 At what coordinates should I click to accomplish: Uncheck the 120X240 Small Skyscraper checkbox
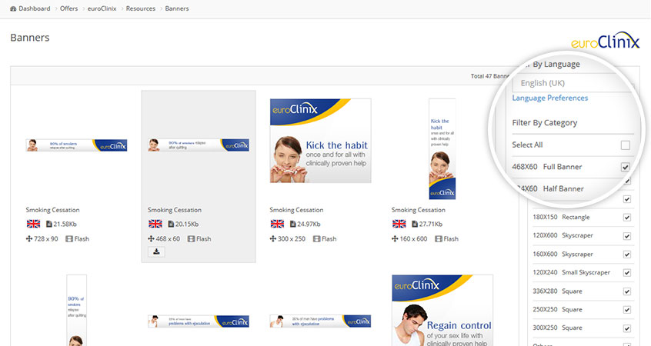coord(627,273)
